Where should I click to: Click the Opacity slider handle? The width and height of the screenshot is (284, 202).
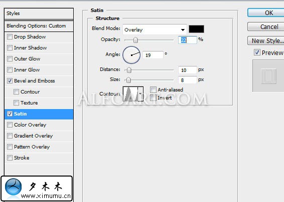(135, 40)
